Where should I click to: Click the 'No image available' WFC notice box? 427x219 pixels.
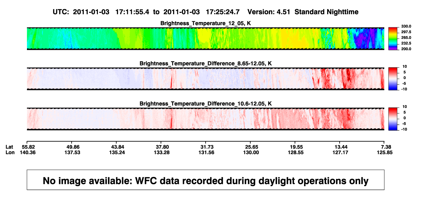(x=206, y=180)
